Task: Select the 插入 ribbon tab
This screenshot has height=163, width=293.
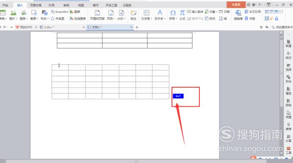Action: click(x=20, y=5)
